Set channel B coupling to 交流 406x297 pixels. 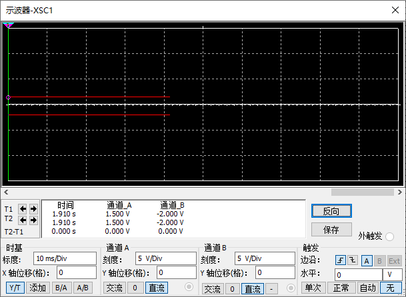point(212,289)
